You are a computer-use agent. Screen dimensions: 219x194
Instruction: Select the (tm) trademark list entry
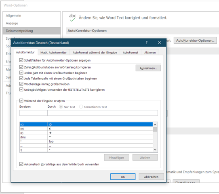pos(86,137)
